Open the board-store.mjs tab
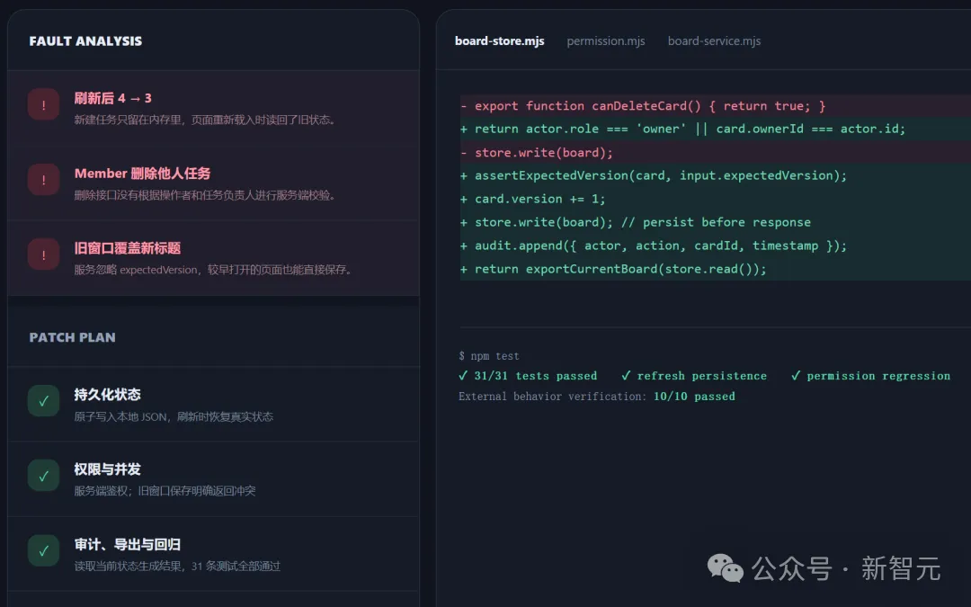This screenshot has height=607, width=971. pyautogui.click(x=500, y=40)
